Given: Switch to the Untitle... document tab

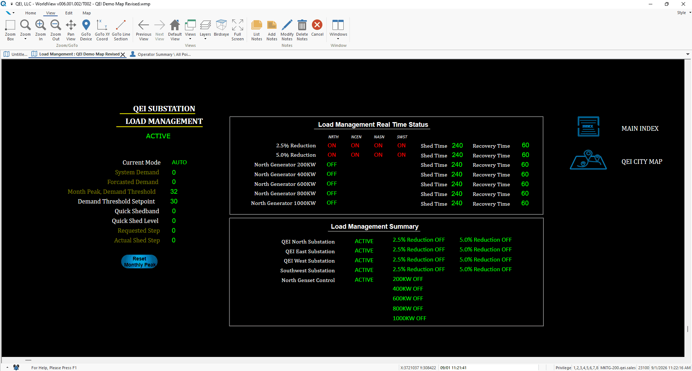Looking at the screenshot, I should tap(16, 54).
